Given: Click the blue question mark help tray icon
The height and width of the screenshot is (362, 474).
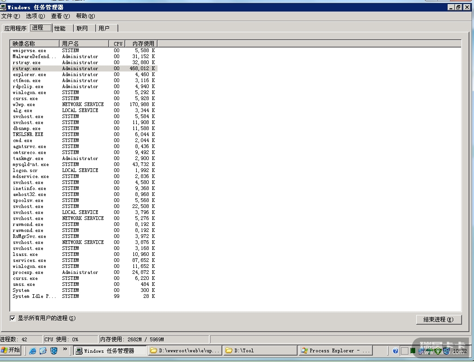Looking at the screenshot, I should (x=395, y=351).
